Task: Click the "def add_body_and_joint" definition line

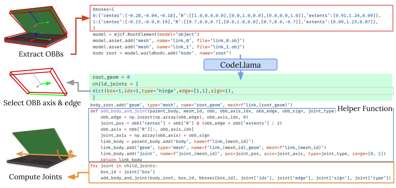Action: tap(213, 111)
